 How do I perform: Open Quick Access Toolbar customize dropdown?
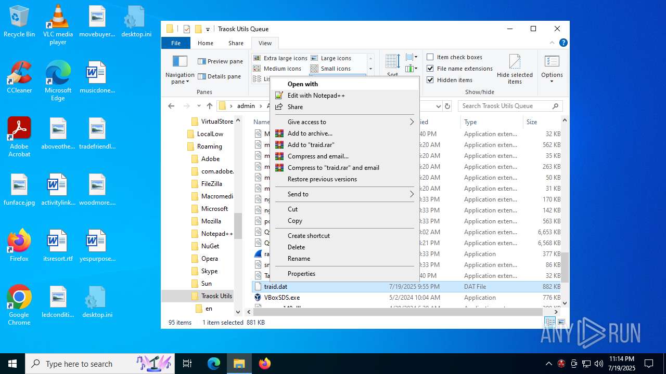[x=208, y=29]
